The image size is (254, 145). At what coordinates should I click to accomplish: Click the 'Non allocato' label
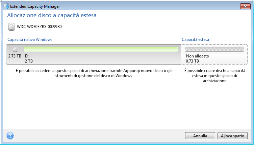(197, 56)
